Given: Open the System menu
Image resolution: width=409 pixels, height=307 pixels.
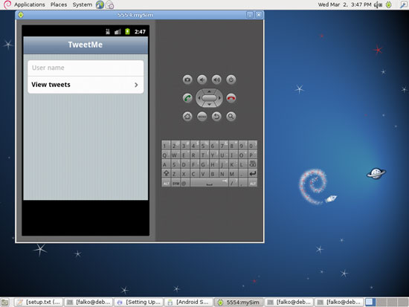Looking at the screenshot, I should (x=82, y=4).
